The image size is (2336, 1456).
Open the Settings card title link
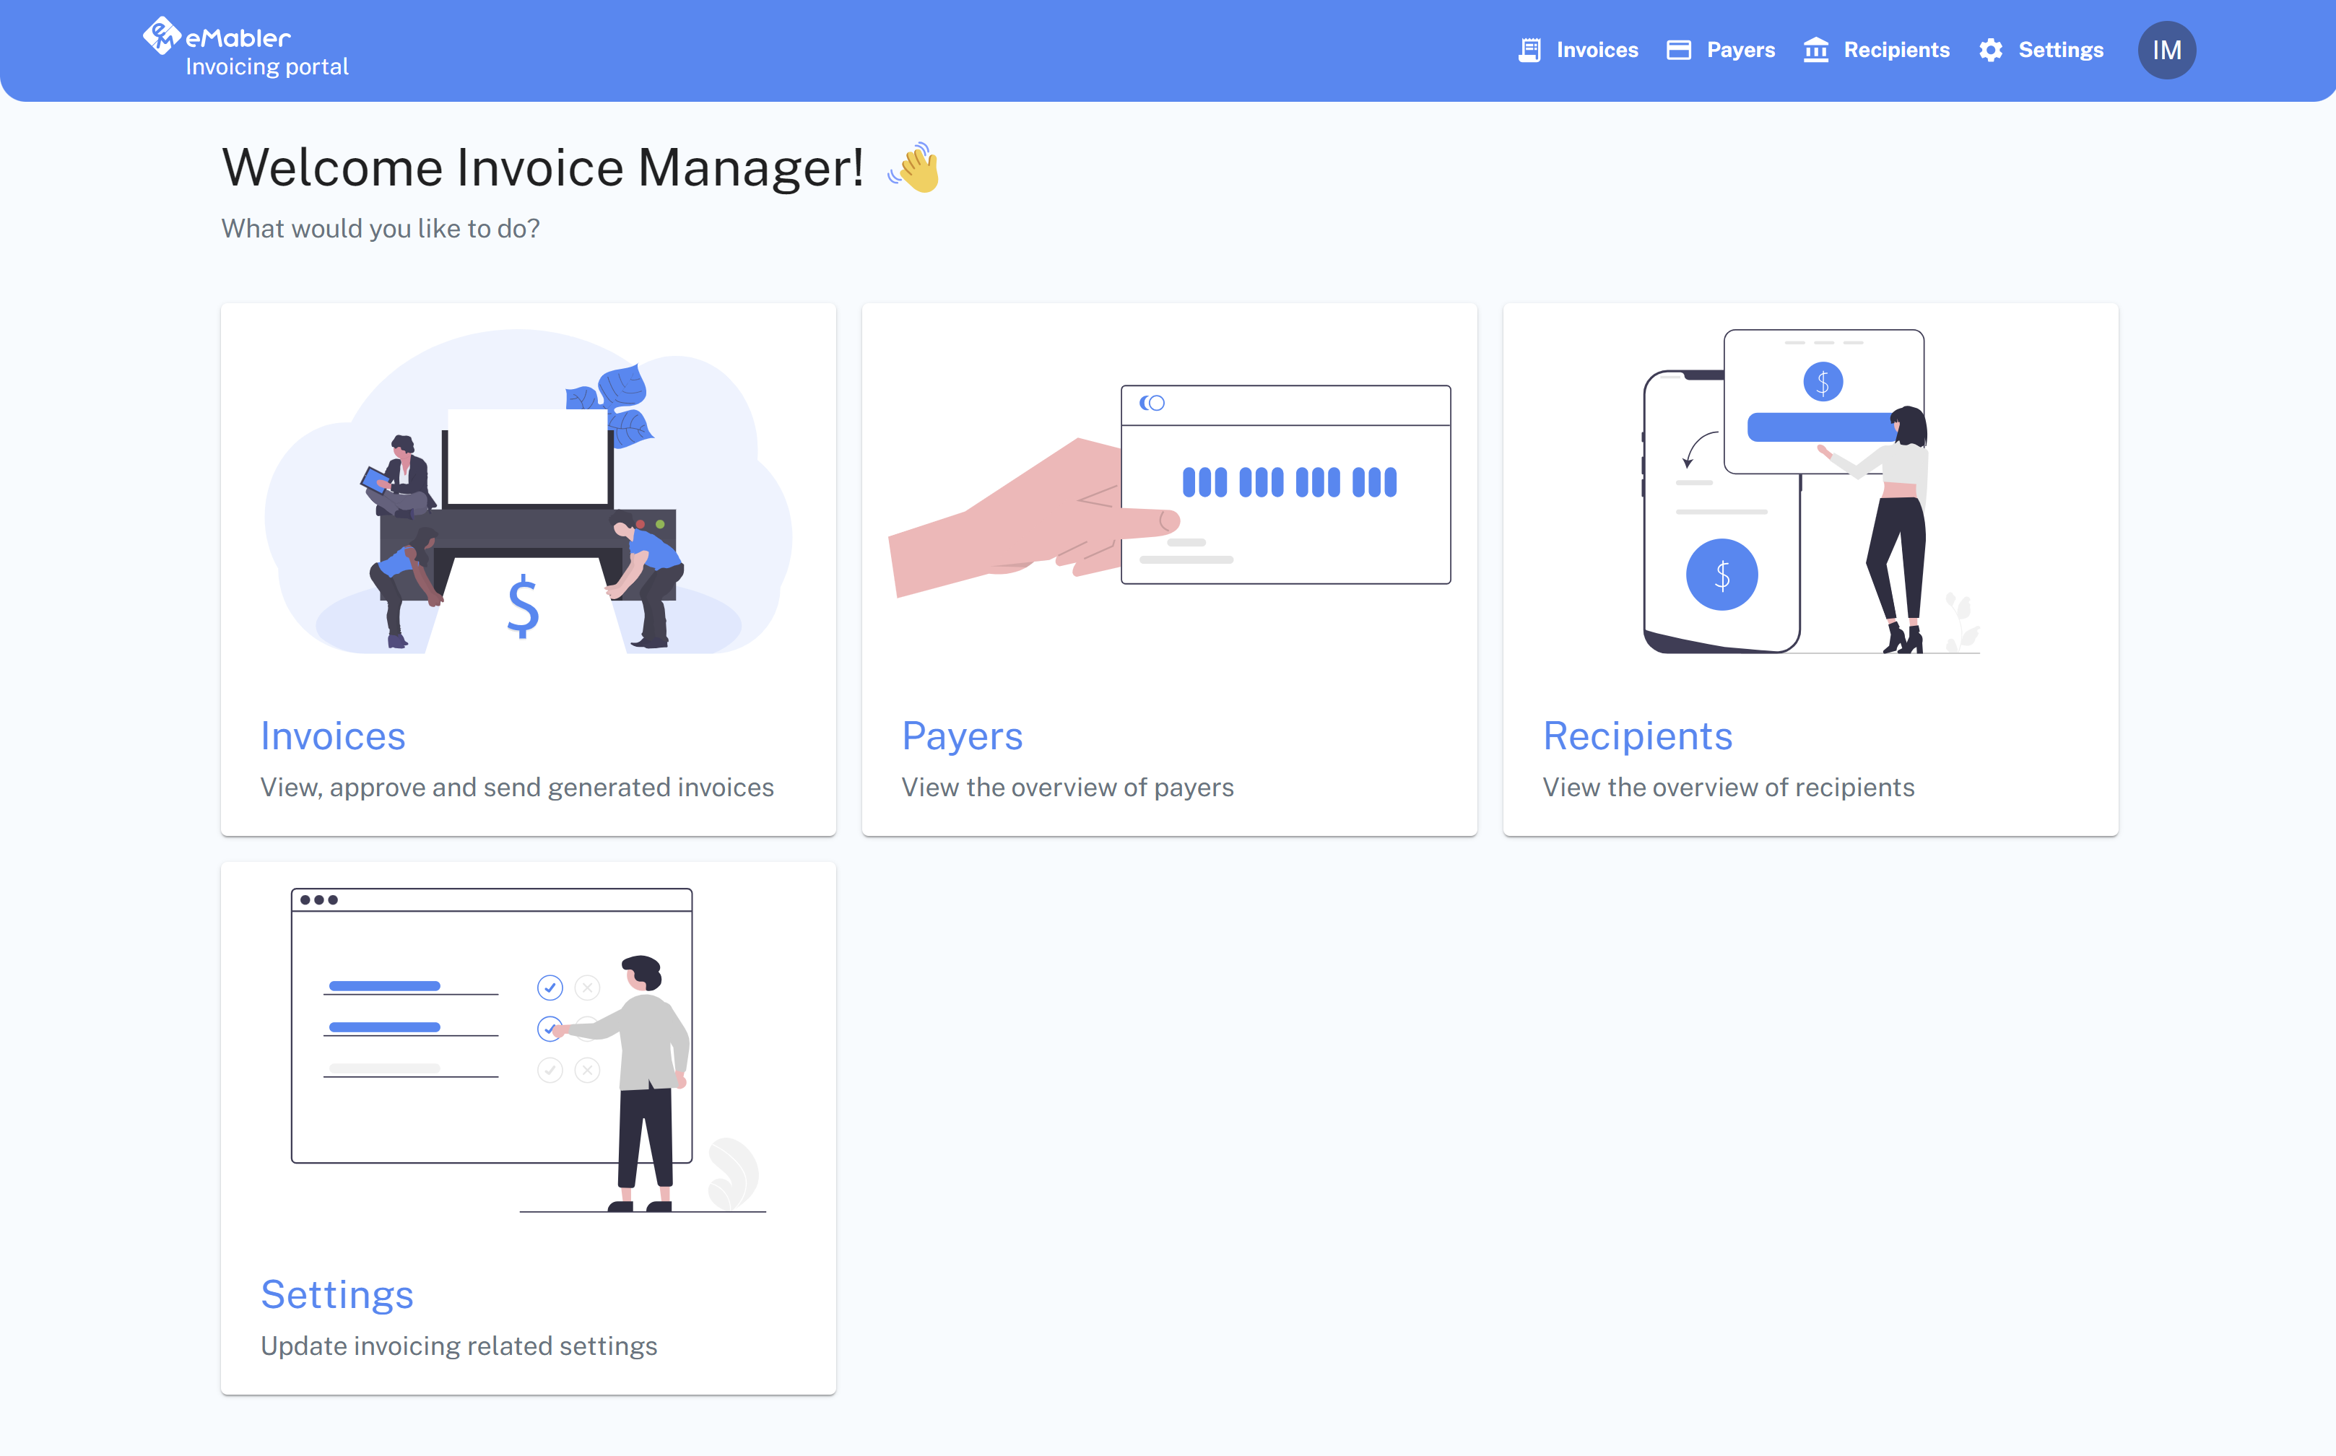tap(337, 1294)
